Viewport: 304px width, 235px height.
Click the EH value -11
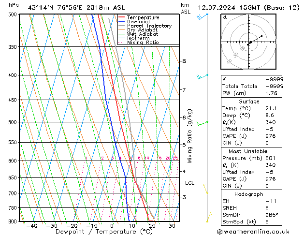click(271, 201)
